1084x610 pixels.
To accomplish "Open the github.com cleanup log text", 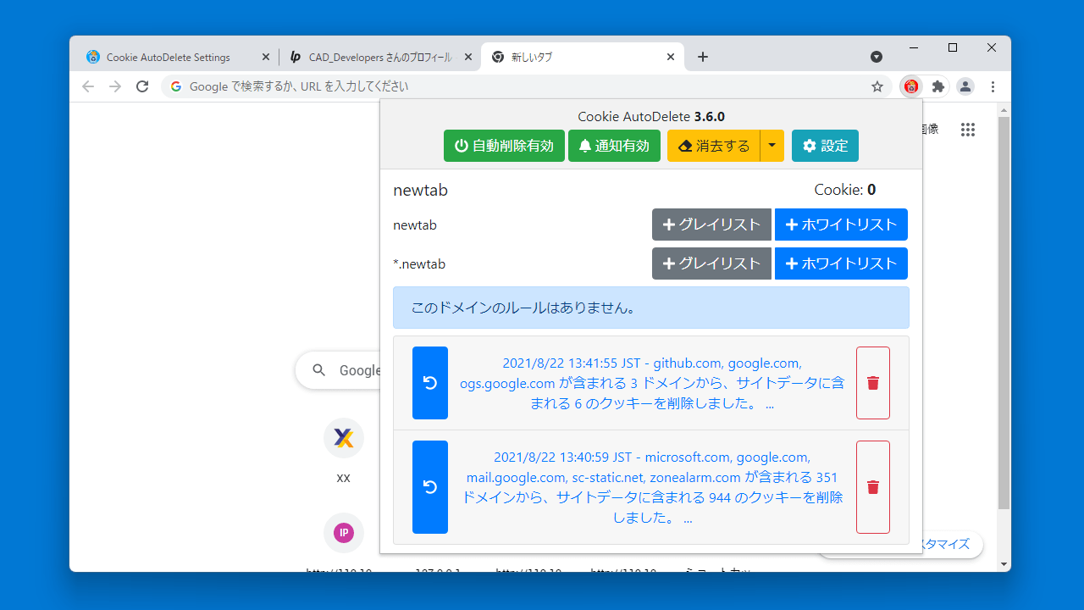I will 652,383.
